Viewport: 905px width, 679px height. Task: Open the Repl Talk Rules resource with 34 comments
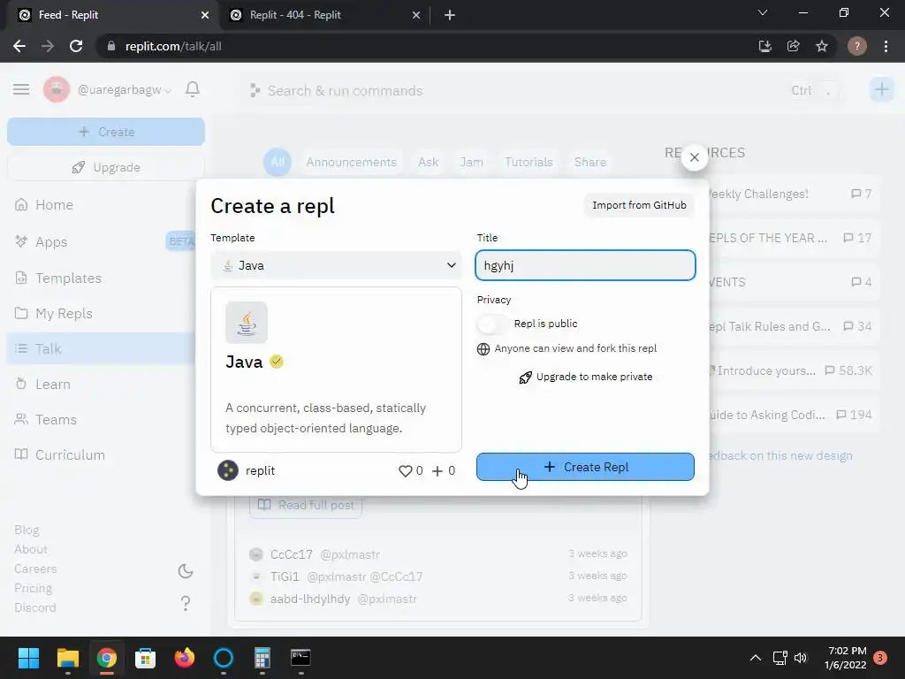(x=795, y=326)
